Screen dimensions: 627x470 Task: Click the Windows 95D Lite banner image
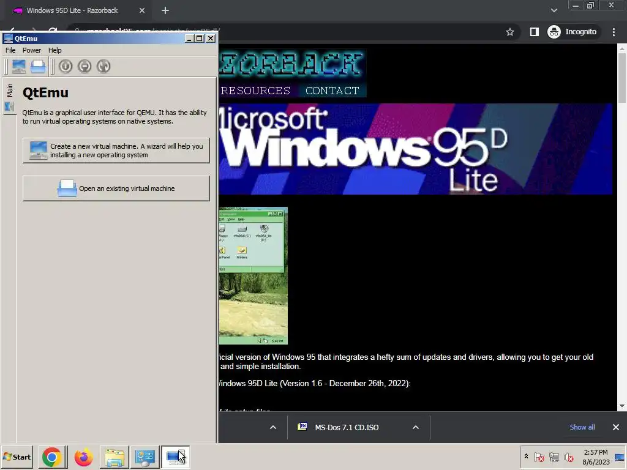416,149
